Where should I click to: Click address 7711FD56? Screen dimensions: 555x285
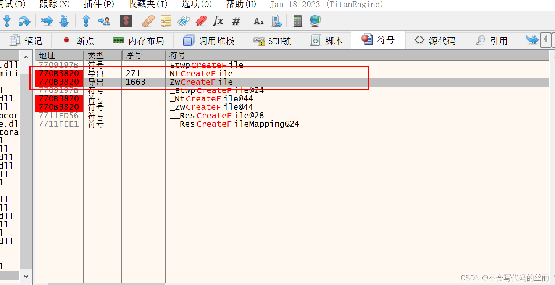(x=59, y=115)
